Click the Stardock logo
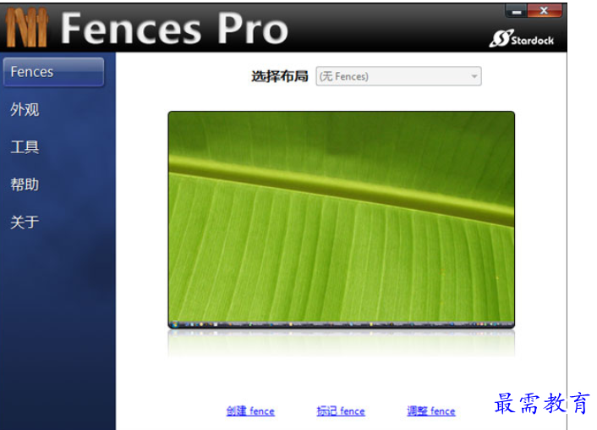 (521, 38)
